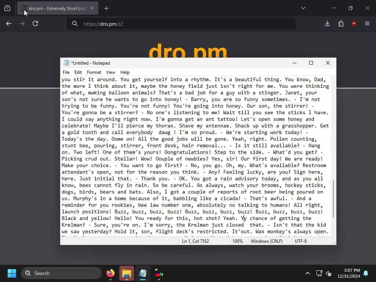Click the UTF-8 encoding status entry
Viewport: 376px width, 282px height.
pyautogui.click(x=301, y=241)
